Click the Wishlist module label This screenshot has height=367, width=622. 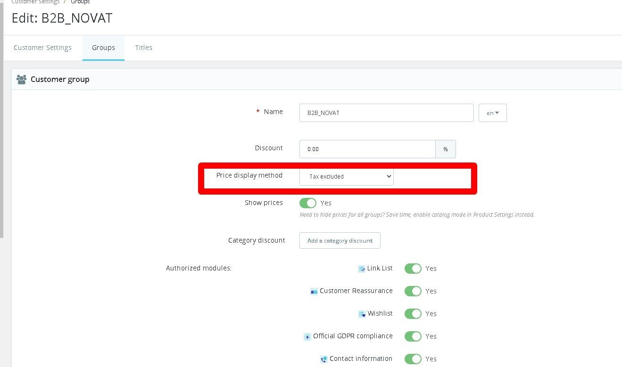pos(380,313)
